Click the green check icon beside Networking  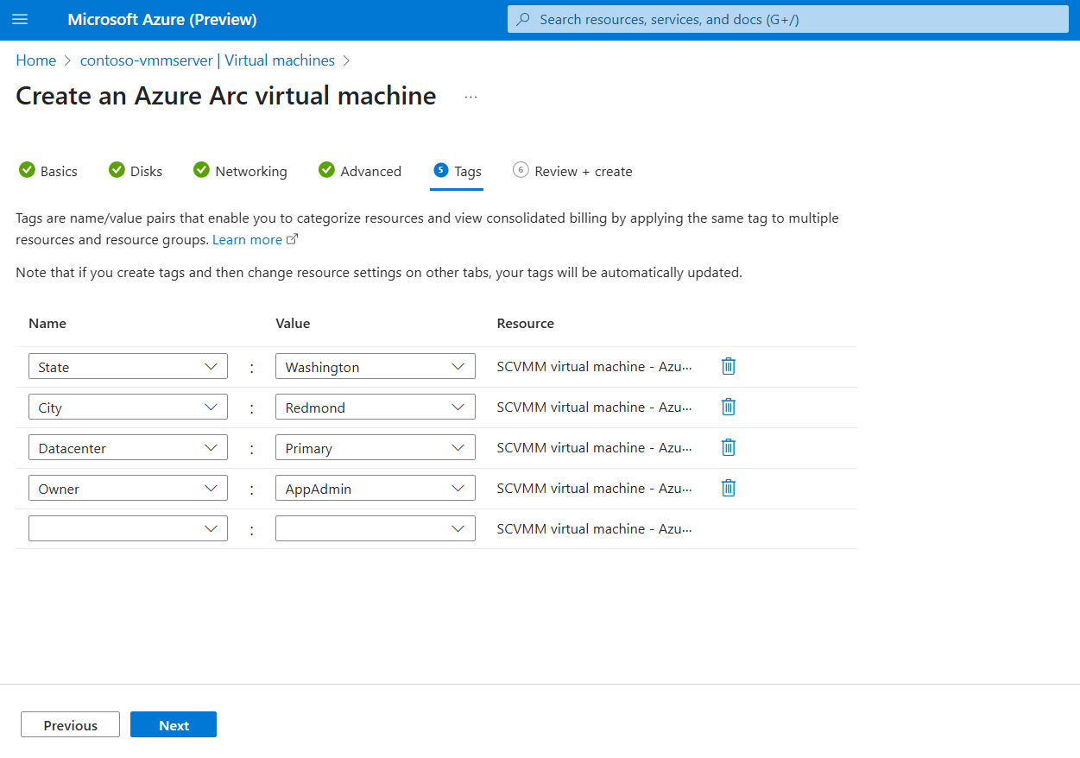coord(201,170)
